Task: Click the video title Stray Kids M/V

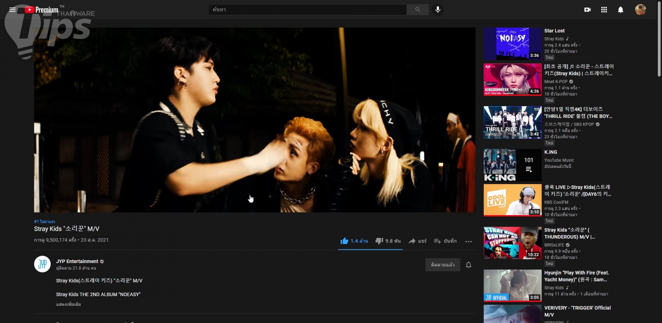Action: click(67, 229)
